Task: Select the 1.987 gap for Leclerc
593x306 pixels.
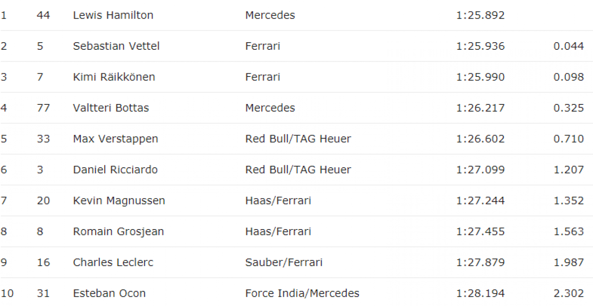Action: 569,263
